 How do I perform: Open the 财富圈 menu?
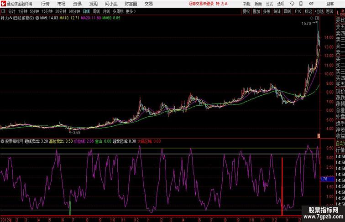(x=131, y=4)
